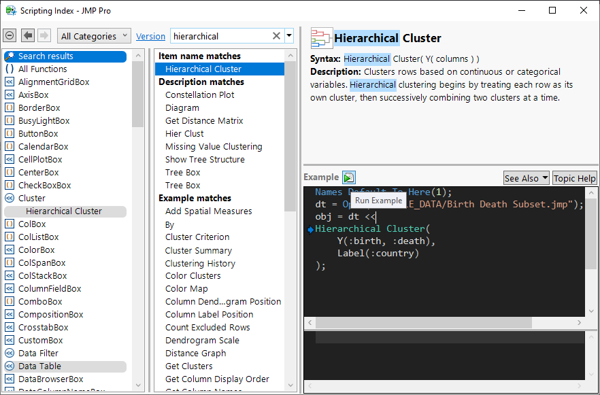600x395 pixels.
Task: Click the code line marker arrow
Action: tap(310, 230)
